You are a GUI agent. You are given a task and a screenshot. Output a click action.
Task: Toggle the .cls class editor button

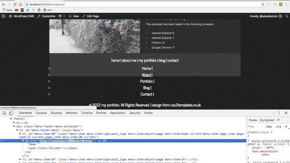pos(278,127)
